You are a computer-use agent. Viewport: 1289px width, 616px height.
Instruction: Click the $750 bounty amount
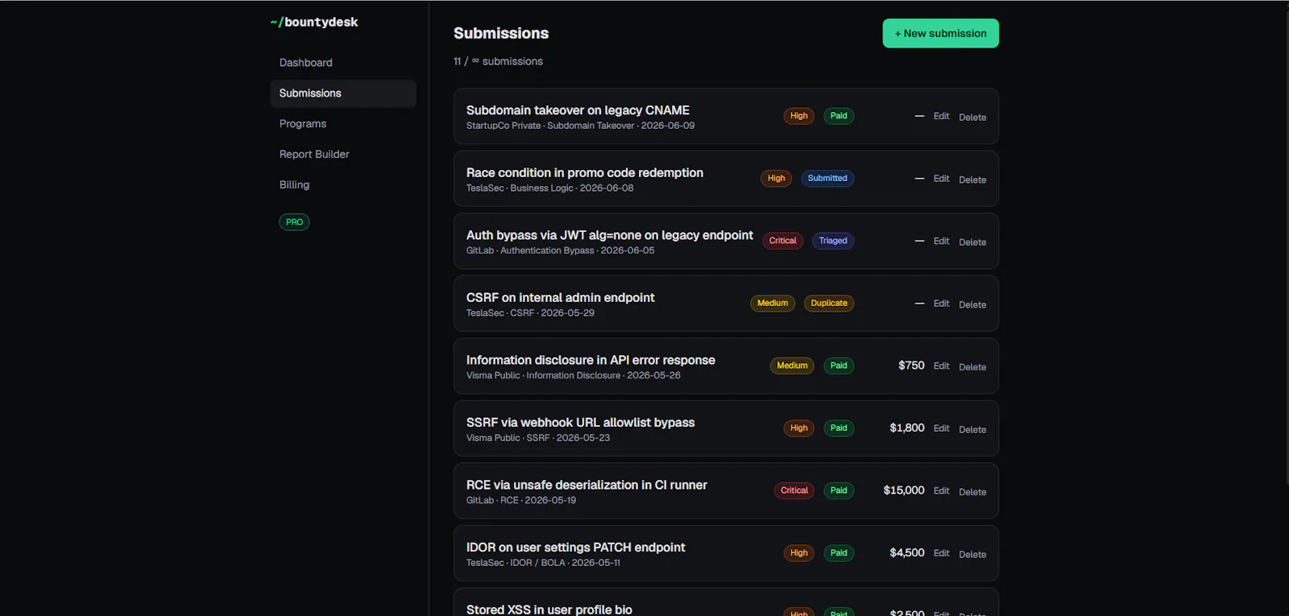[x=911, y=366]
